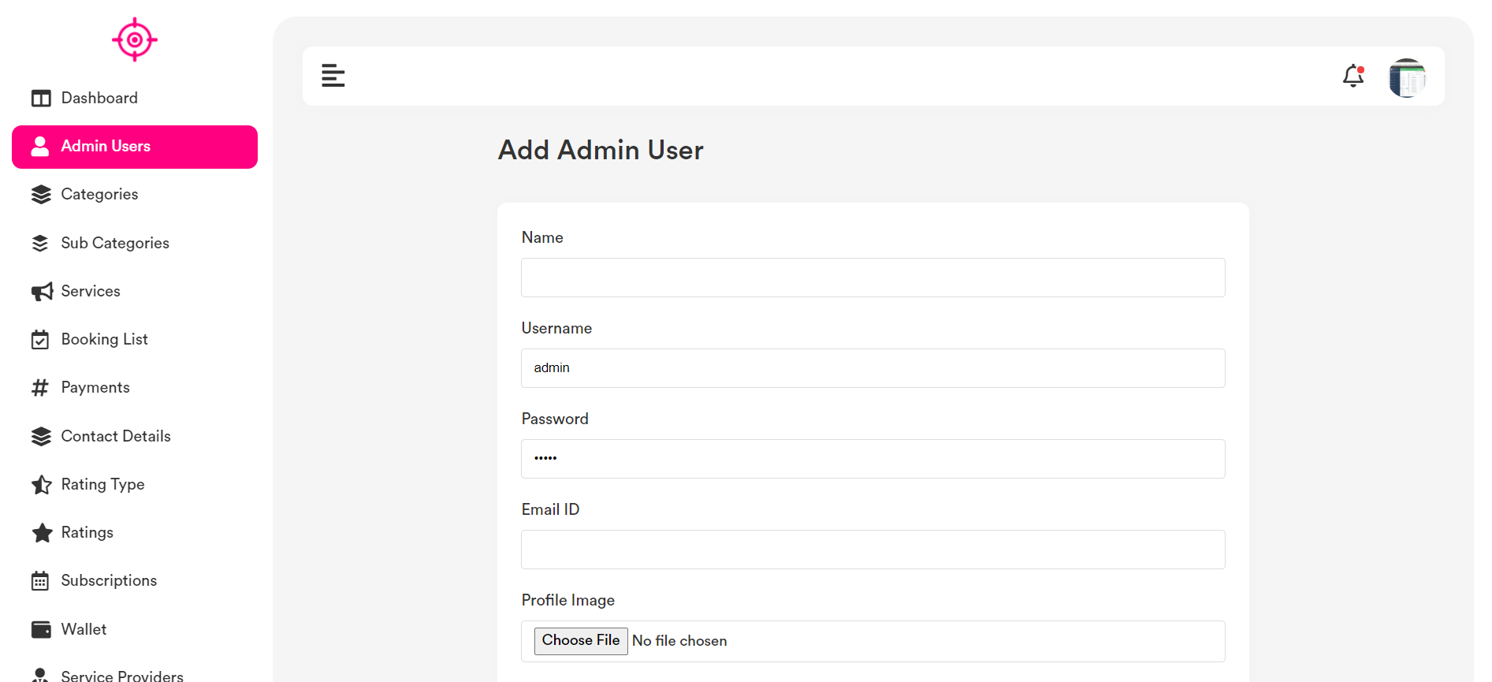Toggle the sidebar hamburger menu icon
The image size is (1492, 682).
pyautogui.click(x=333, y=76)
